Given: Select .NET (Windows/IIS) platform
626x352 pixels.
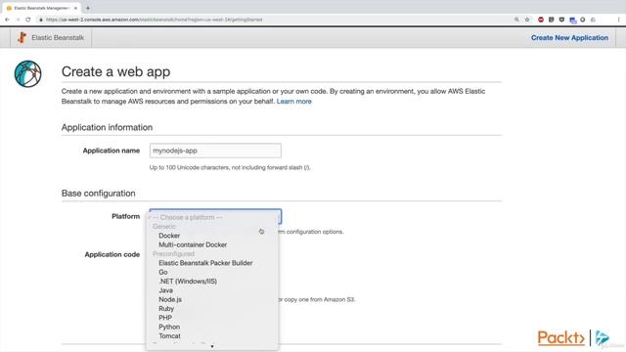Looking at the screenshot, I should (188, 282).
